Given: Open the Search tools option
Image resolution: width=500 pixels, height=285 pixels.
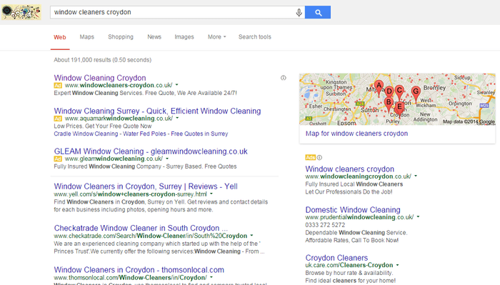Looking at the screenshot, I should 255,37.
